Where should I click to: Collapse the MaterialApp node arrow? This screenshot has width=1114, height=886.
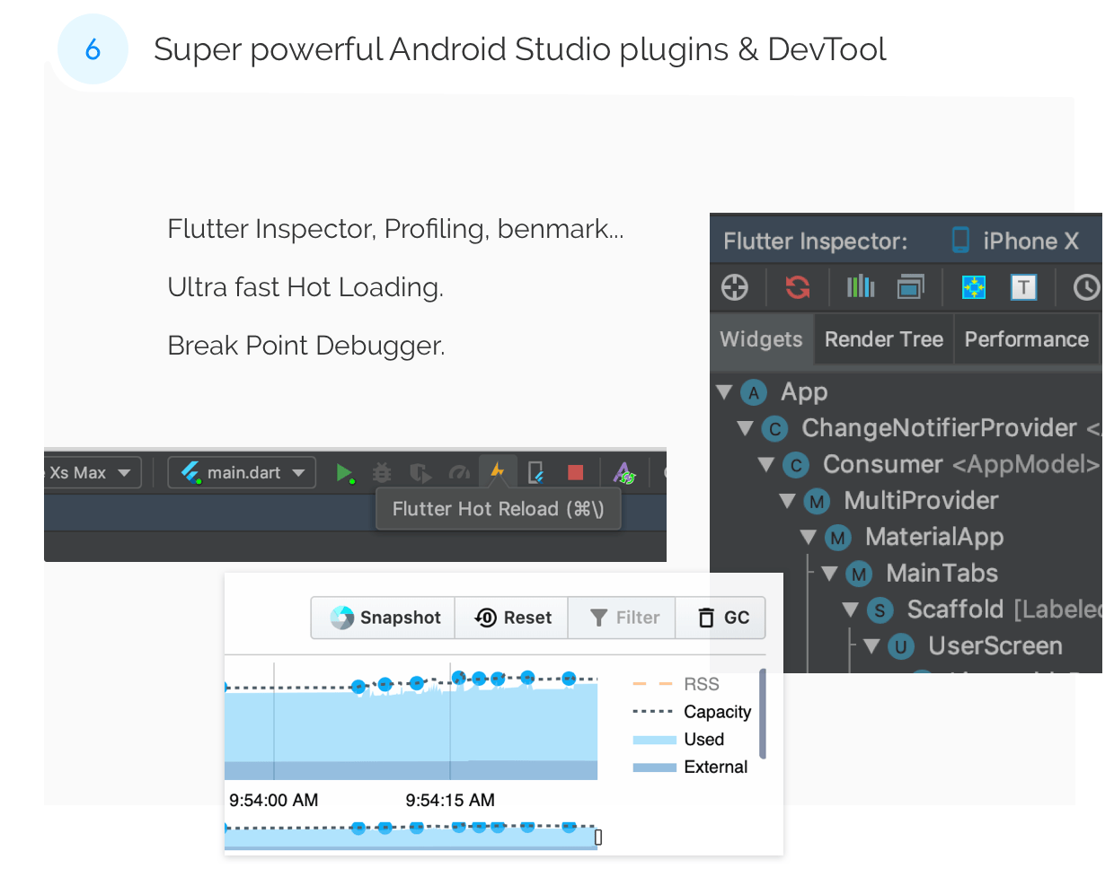pos(809,537)
